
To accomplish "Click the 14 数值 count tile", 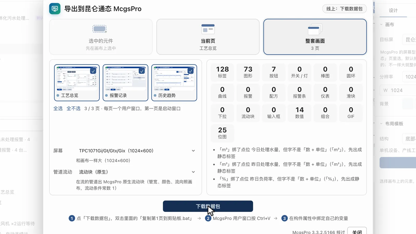I will tap(300, 113).
